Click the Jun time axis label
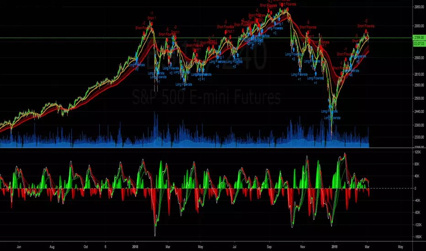 (19, 247)
